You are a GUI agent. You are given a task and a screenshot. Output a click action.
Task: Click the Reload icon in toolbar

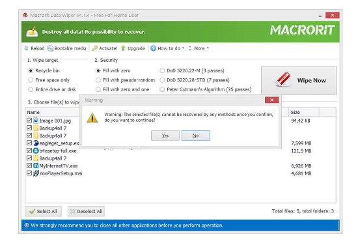(27, 48)
